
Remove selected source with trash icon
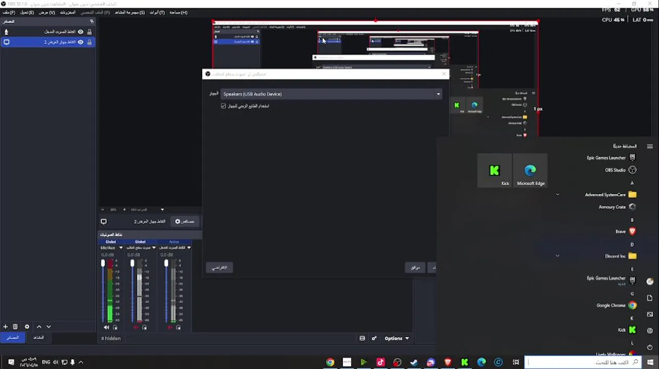coord(15,326)
